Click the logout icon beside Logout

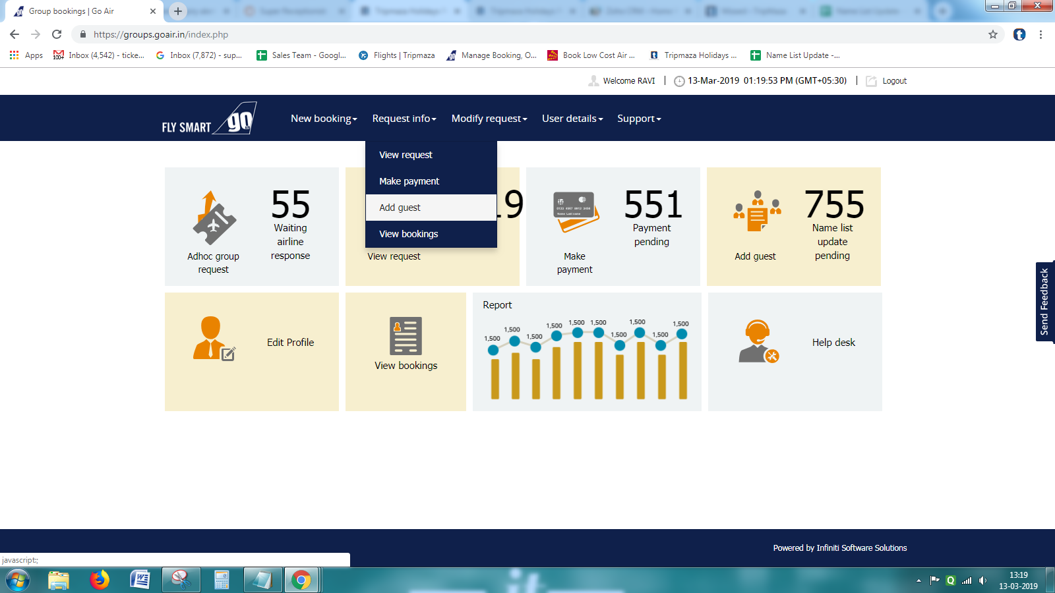click(872, 81)
